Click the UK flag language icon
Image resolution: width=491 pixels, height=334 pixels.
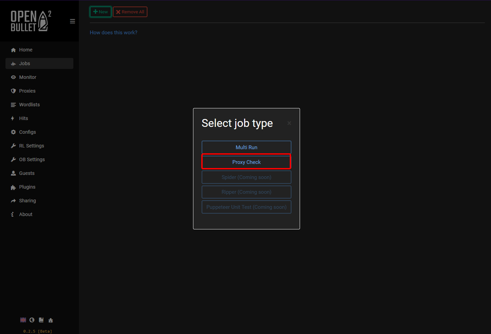tap(23, 320)
